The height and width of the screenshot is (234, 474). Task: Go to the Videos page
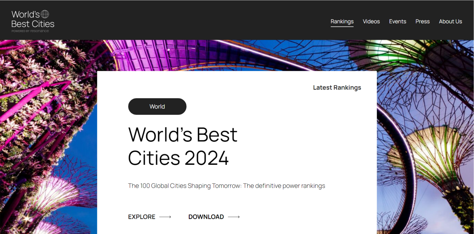(371, 21)
